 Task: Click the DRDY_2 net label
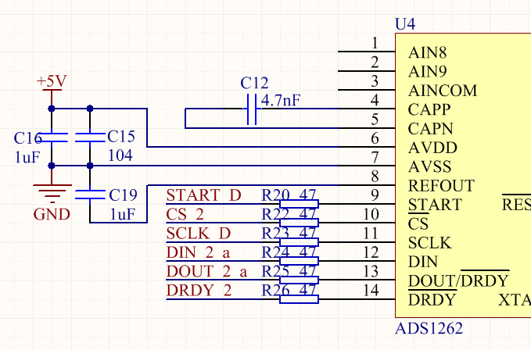[199, 290]
